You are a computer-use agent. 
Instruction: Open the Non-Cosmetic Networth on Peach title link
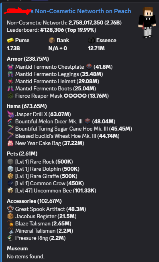click(x=67, y=11)
